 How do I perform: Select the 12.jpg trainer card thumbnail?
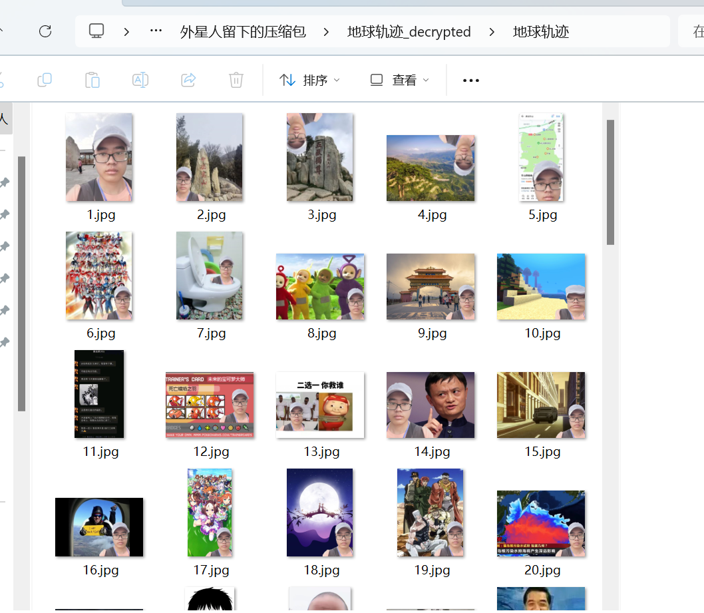pos(210,405)
